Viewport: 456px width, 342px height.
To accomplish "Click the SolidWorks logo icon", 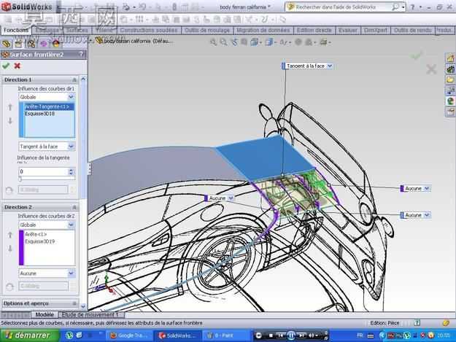I will pos(6,7).
